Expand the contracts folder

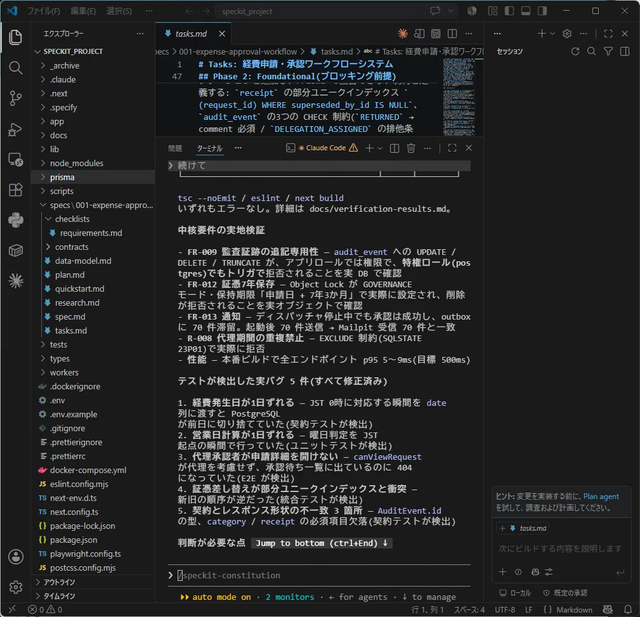click(93, 247)
